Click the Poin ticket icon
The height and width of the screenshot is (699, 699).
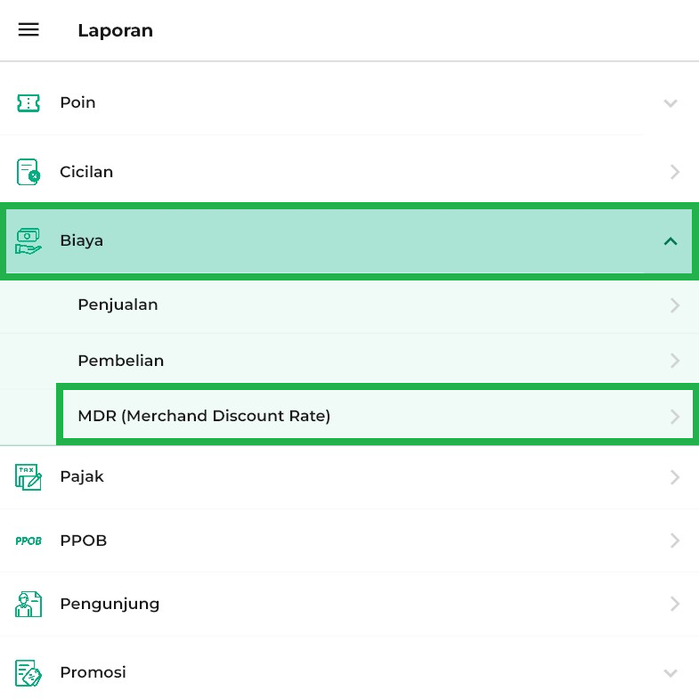[28, 103]
